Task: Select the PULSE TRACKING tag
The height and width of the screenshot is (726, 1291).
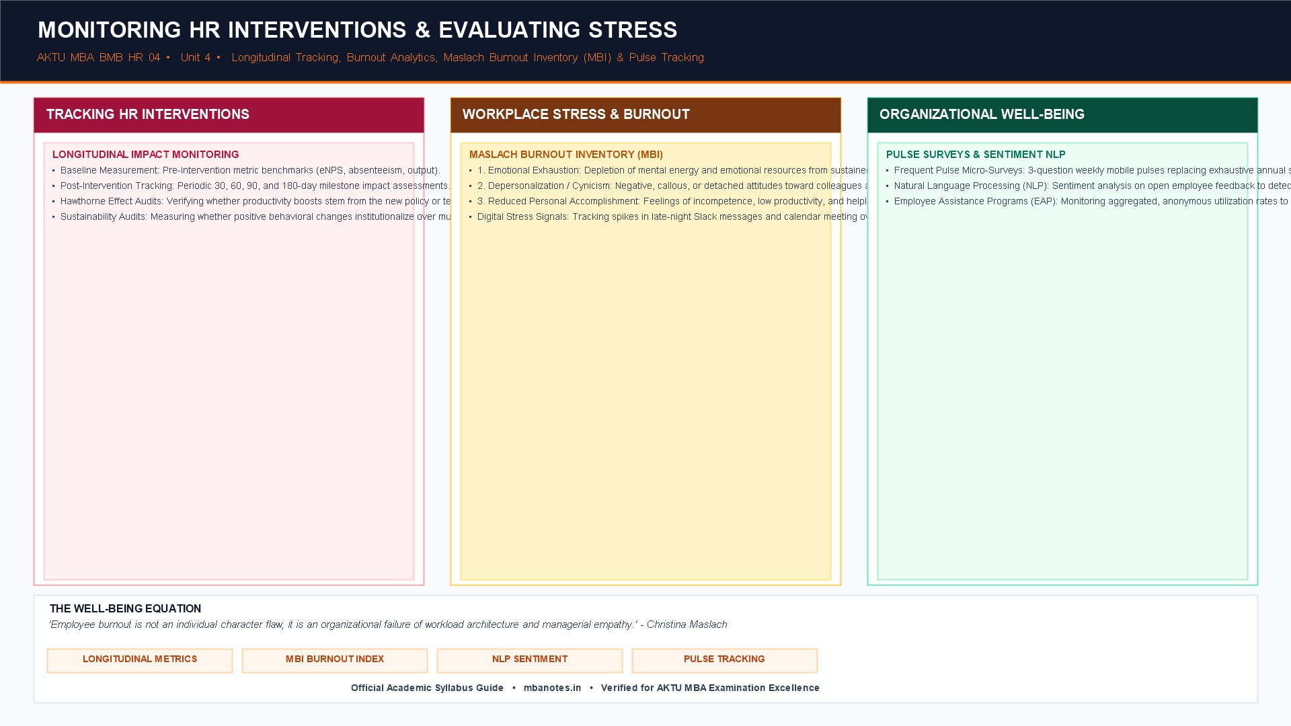Action: pyautogui.click(x=725, y=660)
